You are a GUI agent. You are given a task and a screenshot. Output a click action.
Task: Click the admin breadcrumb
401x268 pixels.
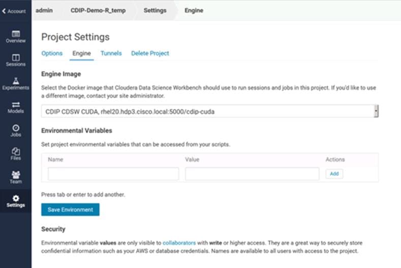point(44,11)
